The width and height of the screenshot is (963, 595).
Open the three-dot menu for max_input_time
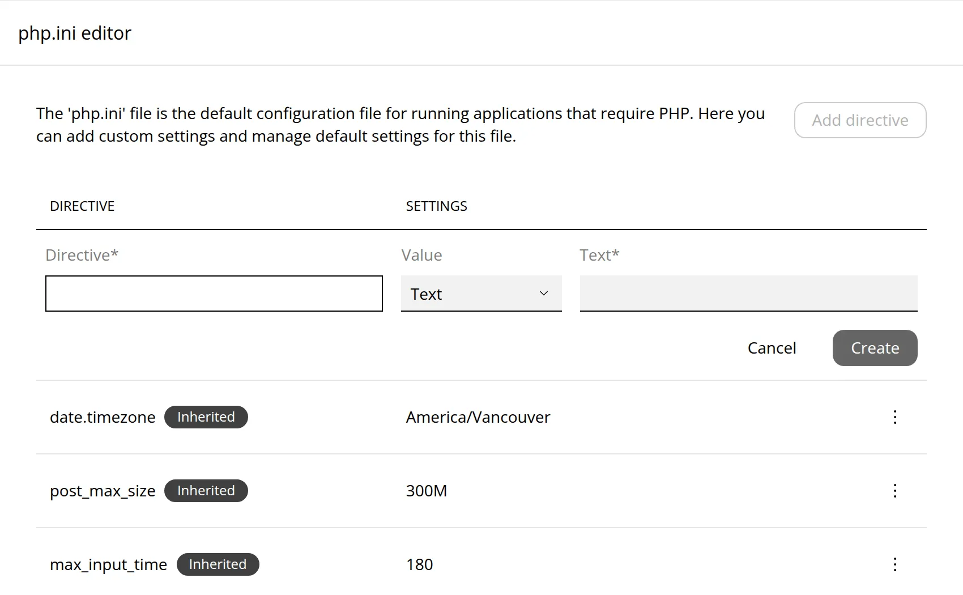(x=895, y=564)
